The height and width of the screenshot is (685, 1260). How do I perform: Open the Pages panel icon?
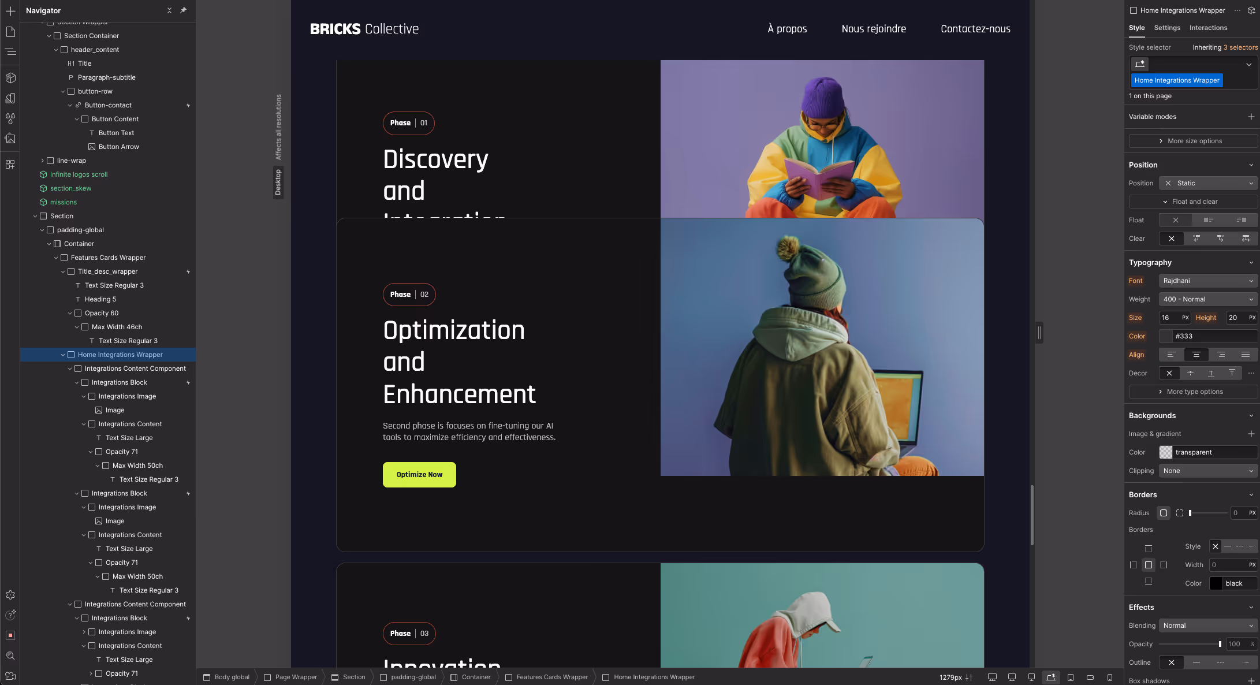click(10, 32)
